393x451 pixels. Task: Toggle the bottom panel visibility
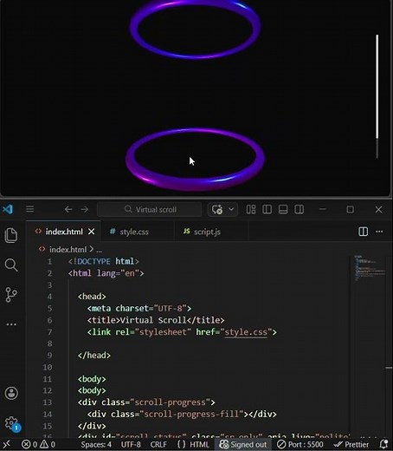tap(283, 209)
